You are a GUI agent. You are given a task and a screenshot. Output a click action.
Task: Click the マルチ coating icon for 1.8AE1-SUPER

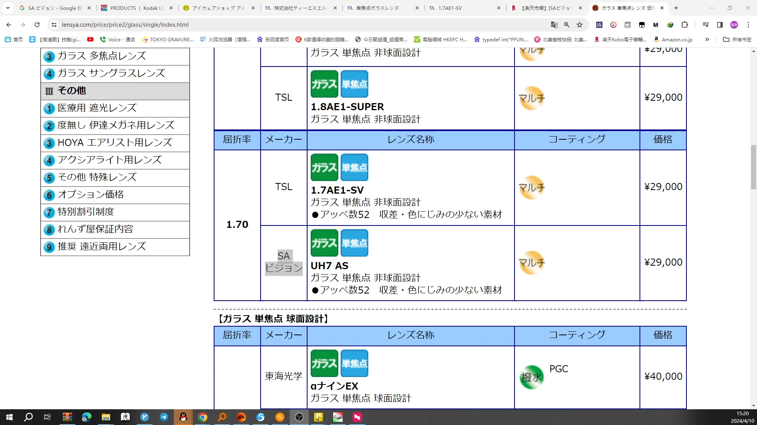pyautogui.click(x=532, y=98)
